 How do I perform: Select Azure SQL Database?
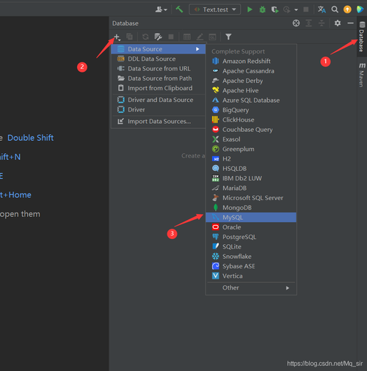[251, 100]
